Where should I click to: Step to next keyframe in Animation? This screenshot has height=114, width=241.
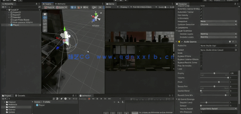tap(105, 99)
